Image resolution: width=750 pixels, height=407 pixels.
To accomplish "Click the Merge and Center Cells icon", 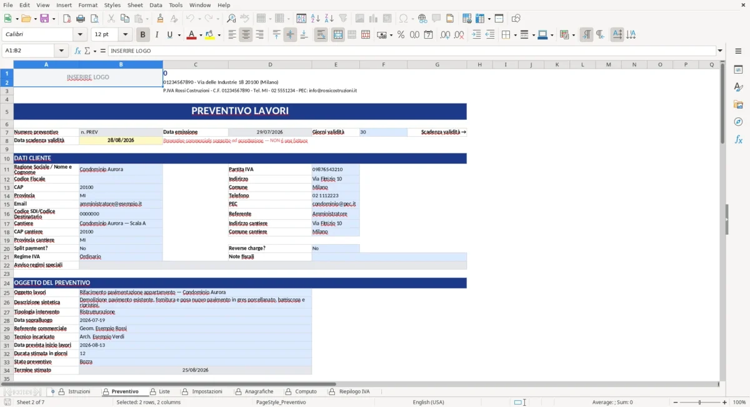I will 338,35.
